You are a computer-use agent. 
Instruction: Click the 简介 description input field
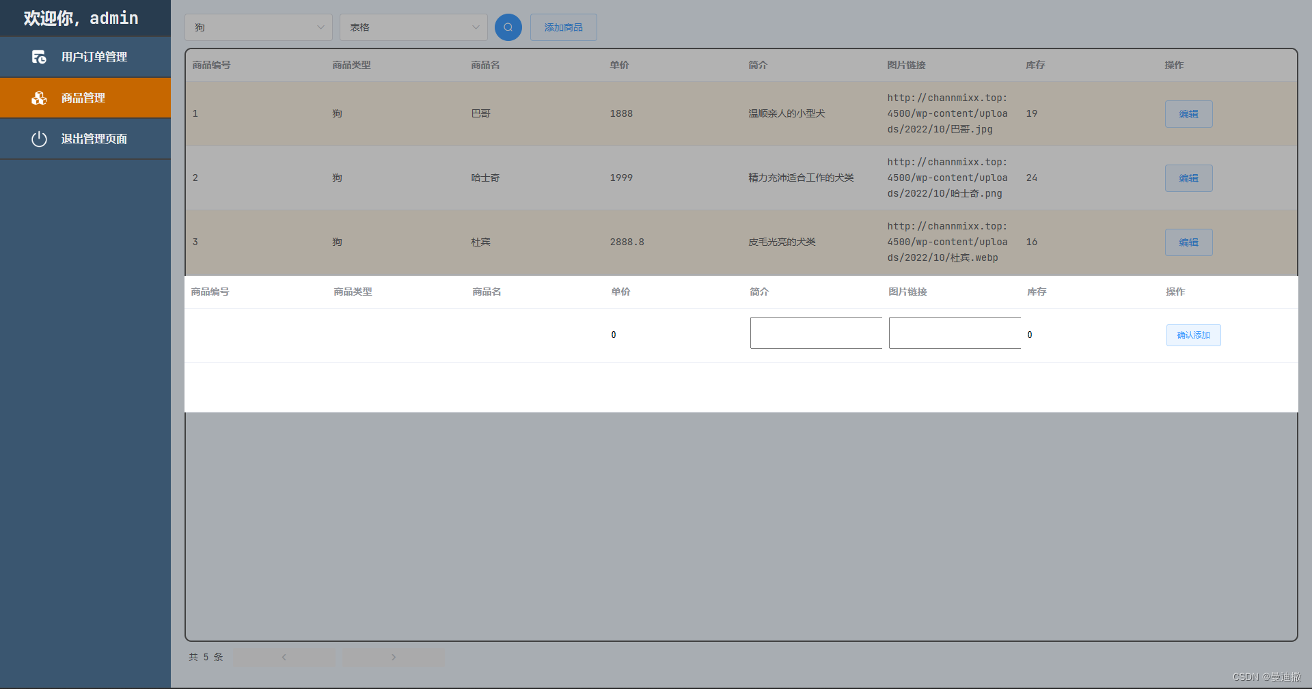(x=815, y=333)
